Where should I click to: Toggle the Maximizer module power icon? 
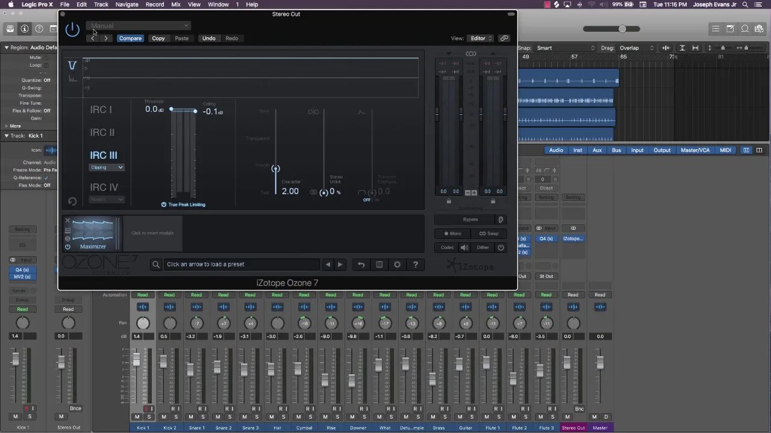coord(67,247)
